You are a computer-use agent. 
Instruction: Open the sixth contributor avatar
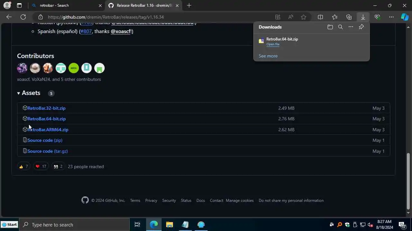(87, 68)
